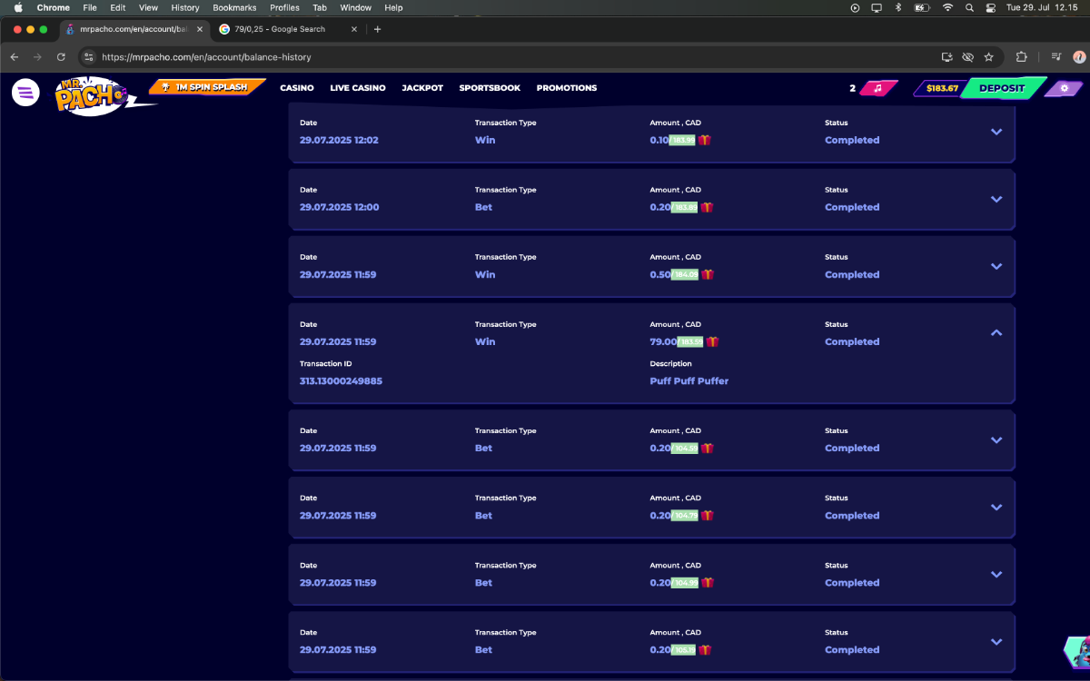Open PROMOTIONS in the top navigation
The image size is (1090, 681).
coord(567,88)
